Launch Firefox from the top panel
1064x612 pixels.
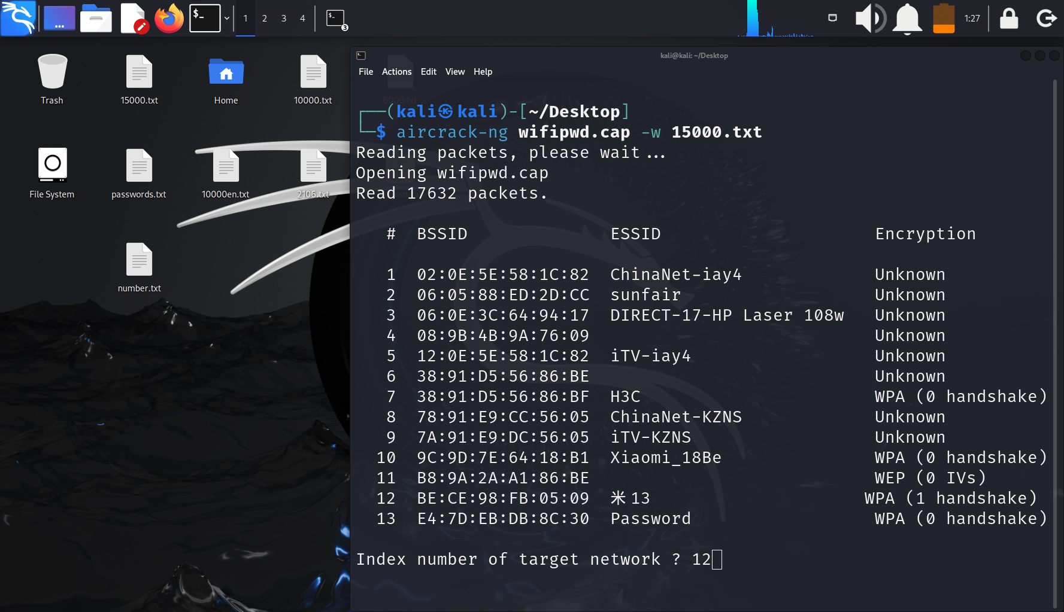[x=169, y=18]
